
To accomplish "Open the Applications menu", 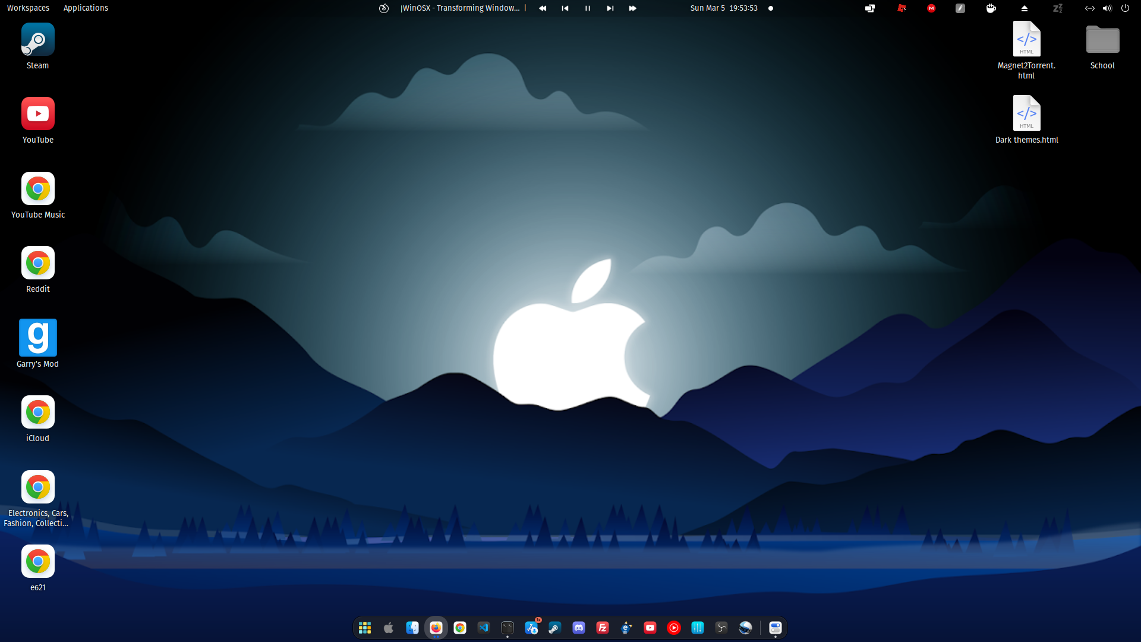I will click(x=86, y=8).
